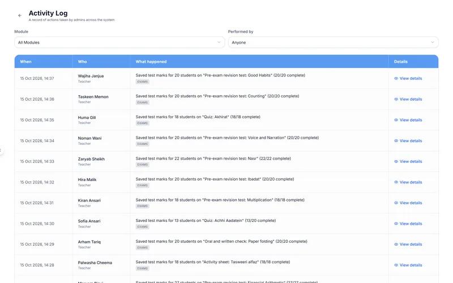
Task: Click timestamp 15 Oct 2026, 14:35
Action: pyautogui.click(x=37, y=120)
